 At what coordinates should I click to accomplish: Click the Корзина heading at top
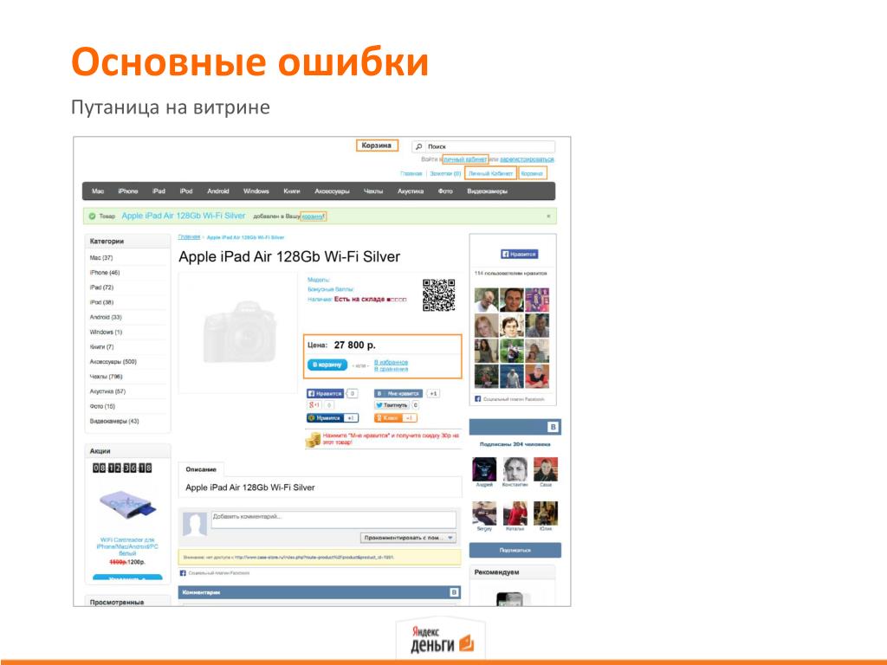(x=377, y=145)
